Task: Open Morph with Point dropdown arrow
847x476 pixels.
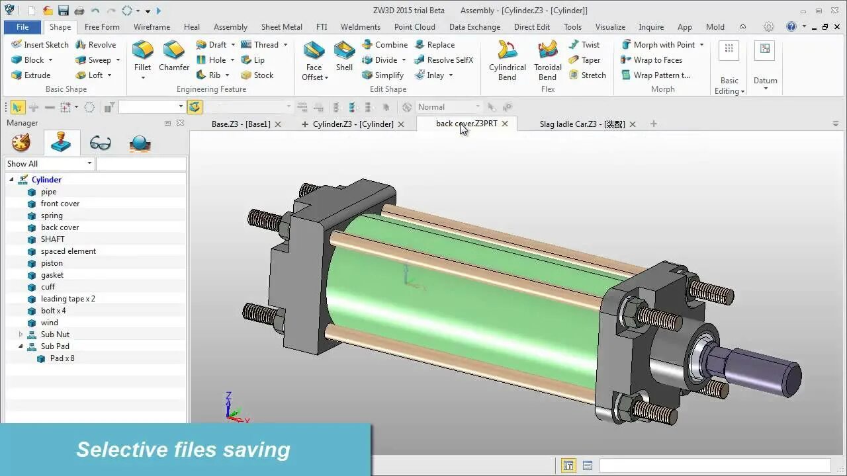Action: tap(701, 45)
